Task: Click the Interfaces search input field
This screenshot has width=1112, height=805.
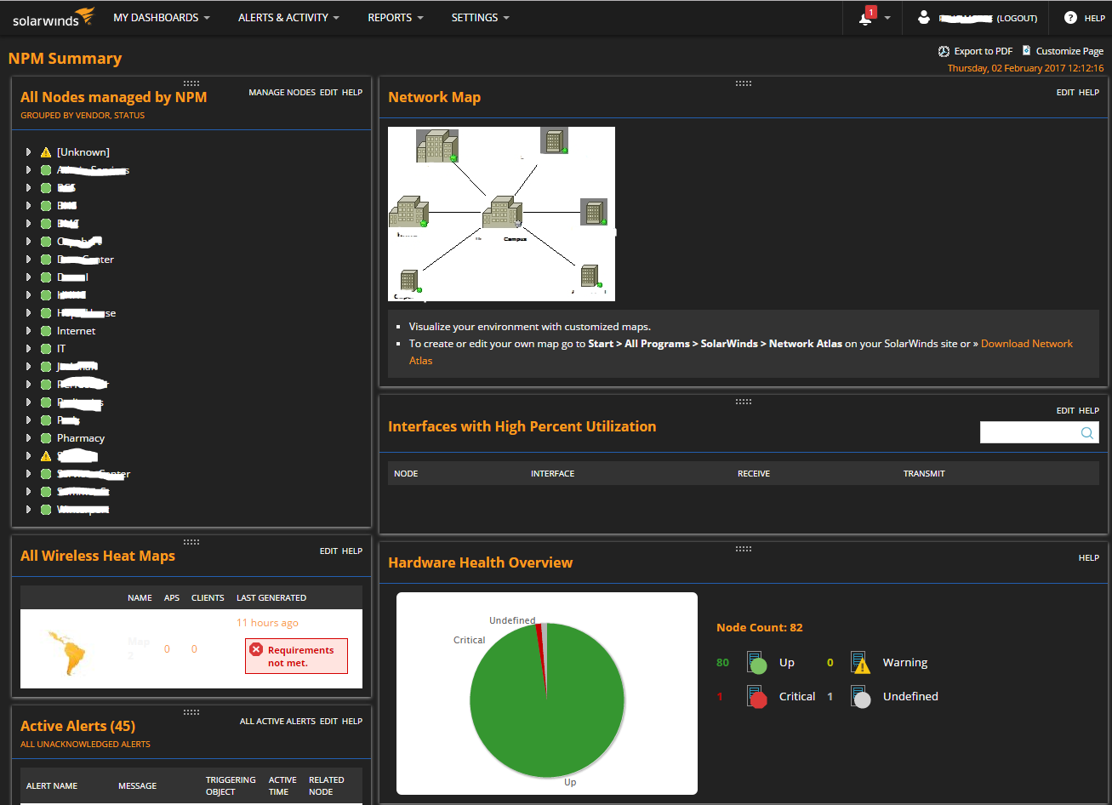Action: 1029,433
